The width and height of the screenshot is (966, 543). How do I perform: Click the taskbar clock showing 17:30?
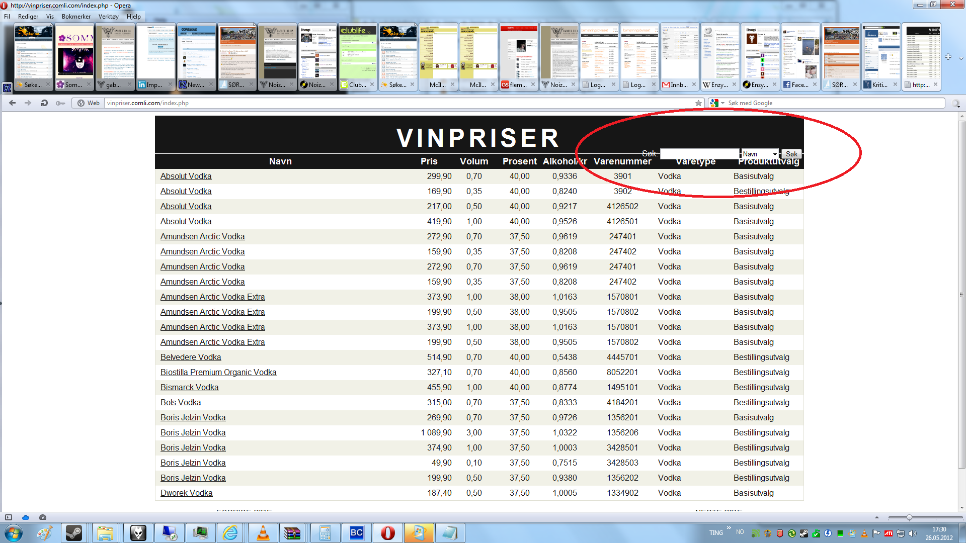click(939, 533)
